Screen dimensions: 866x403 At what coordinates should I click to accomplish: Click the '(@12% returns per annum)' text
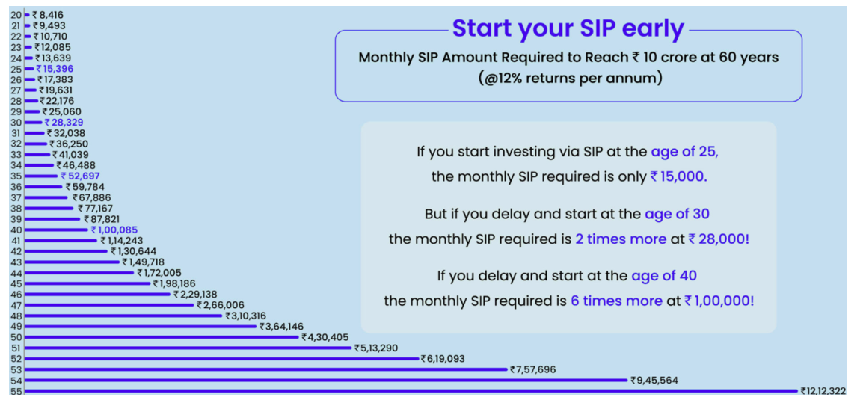(568, 78)
